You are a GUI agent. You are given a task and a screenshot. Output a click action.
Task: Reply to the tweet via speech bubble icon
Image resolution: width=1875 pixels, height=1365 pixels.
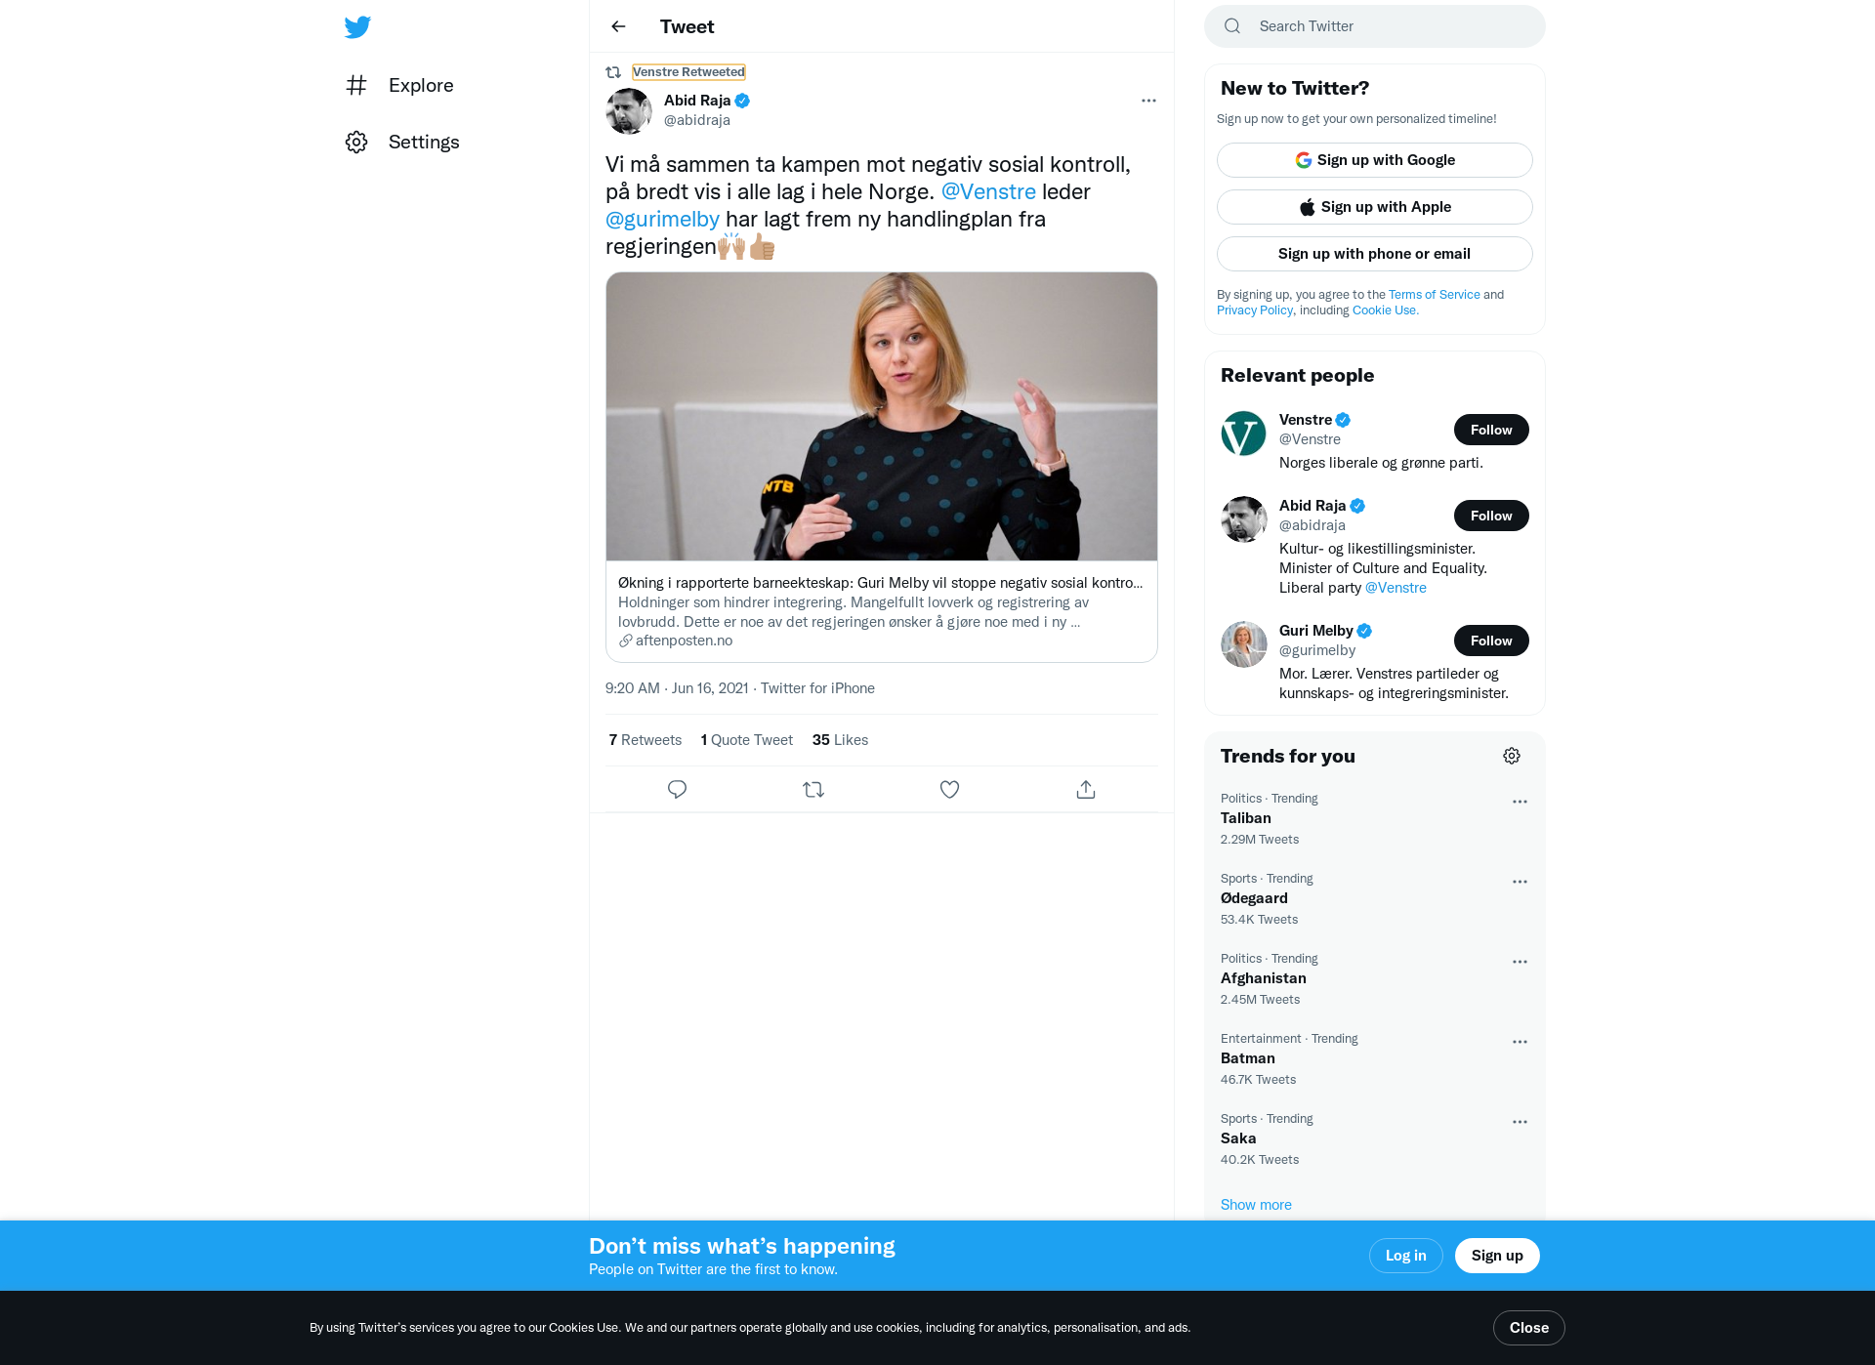677,789
